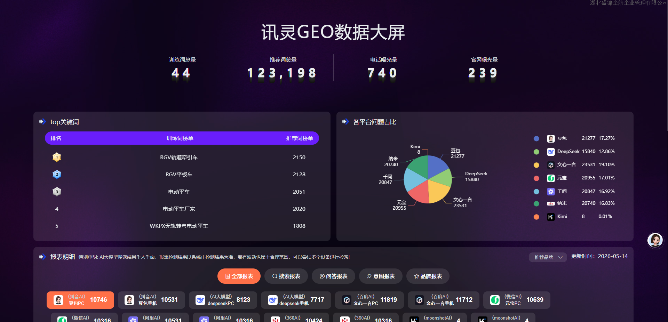Click the light-green DeepSeek legend color dot
Image resolution: width=668 pixels, height=322 pixels.
[536, 152]
